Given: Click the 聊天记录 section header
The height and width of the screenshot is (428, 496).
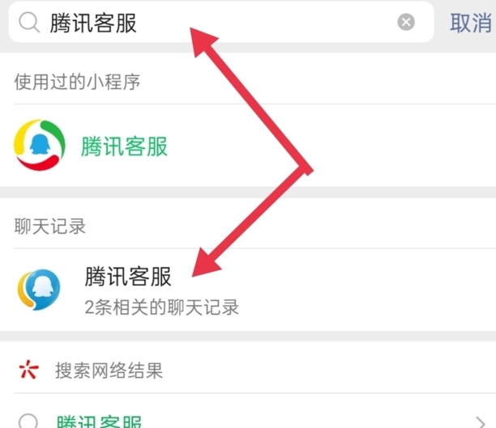Looking at the screenshot, I should [50, 227].
